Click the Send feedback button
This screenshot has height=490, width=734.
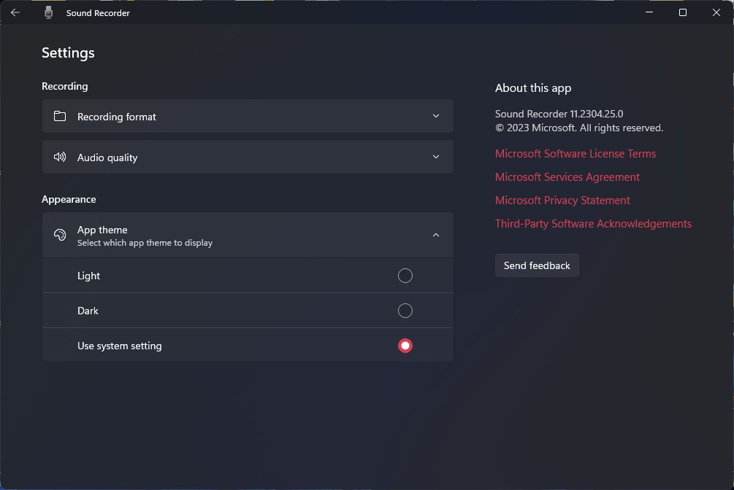[x=537, y=265]
